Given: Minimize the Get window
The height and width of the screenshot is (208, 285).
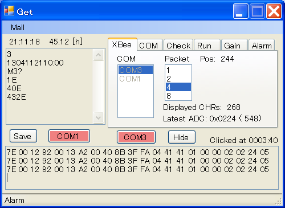Looking at the screenshot, I should (241, 11).
